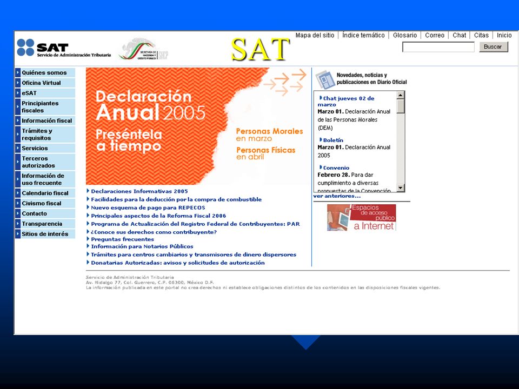Go to Inicio in top navigation

pos(504,35)
